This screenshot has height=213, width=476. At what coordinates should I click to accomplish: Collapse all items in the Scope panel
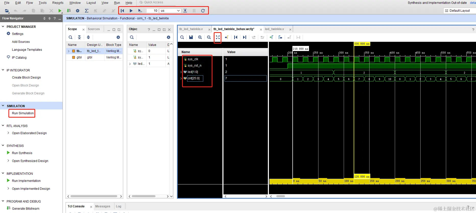79,37
